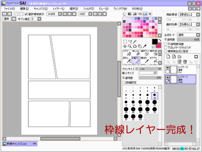
Task: Open the 合成モード blending mode dropdown
Action: (x=198, y=35)
